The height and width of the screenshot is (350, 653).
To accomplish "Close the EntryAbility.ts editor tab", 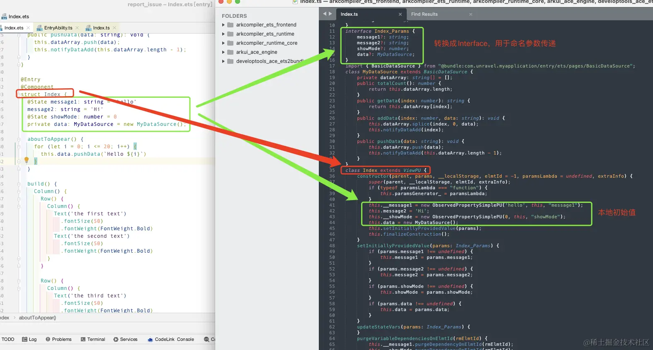I will pos(77,28).
